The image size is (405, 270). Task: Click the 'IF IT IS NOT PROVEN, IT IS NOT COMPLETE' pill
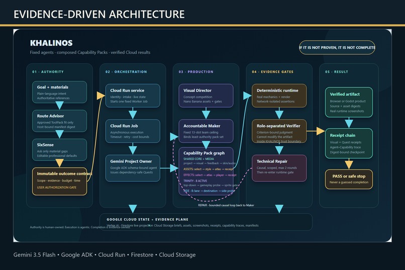click(337, 47)
